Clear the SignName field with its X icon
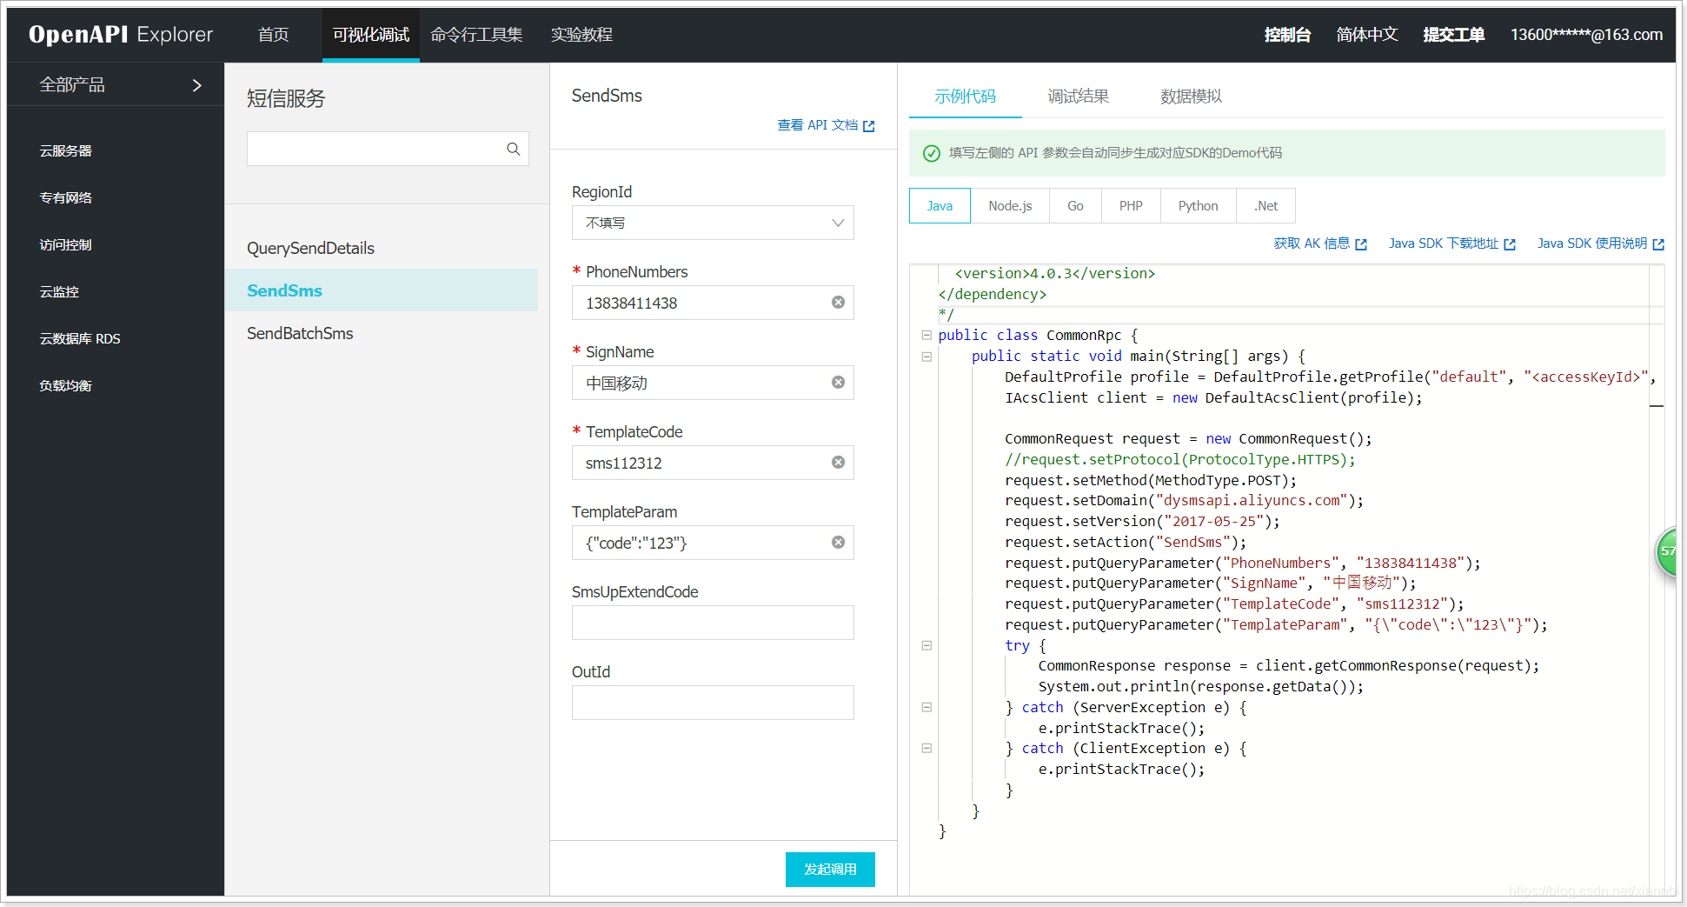Image resolution: width=1687 pixels, height=907 pixels. [x=838, y=383]
